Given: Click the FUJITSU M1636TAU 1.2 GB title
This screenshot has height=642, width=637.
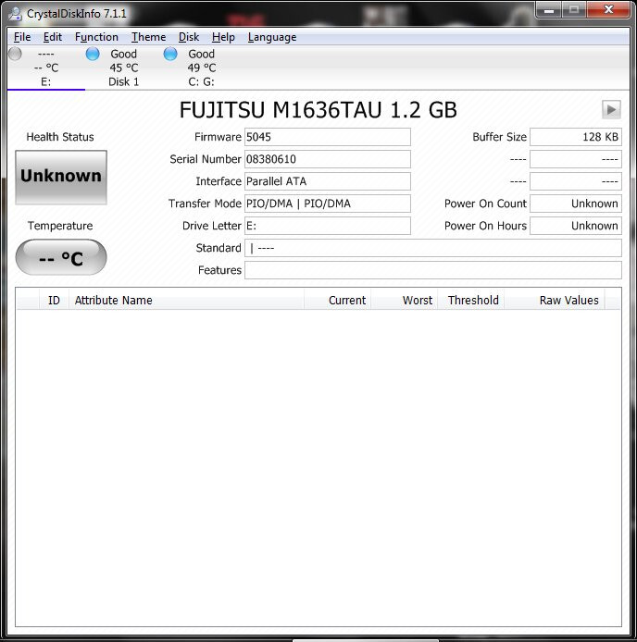Looking at the screenshot, I should [x=318, y=110].
